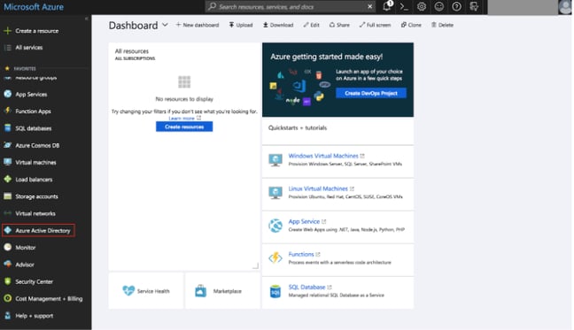This screenshot has height=330, width=574.
Task: Click the 'ALL SUBSCRIPTIONS' subtitle
Action: (135, 58)
